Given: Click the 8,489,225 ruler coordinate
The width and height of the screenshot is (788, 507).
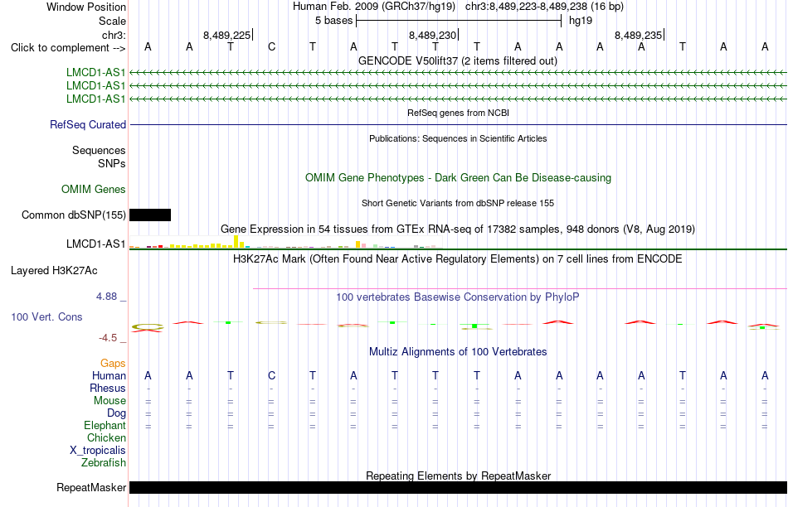Looking at the screenshot, I should [x=226, y=35].
